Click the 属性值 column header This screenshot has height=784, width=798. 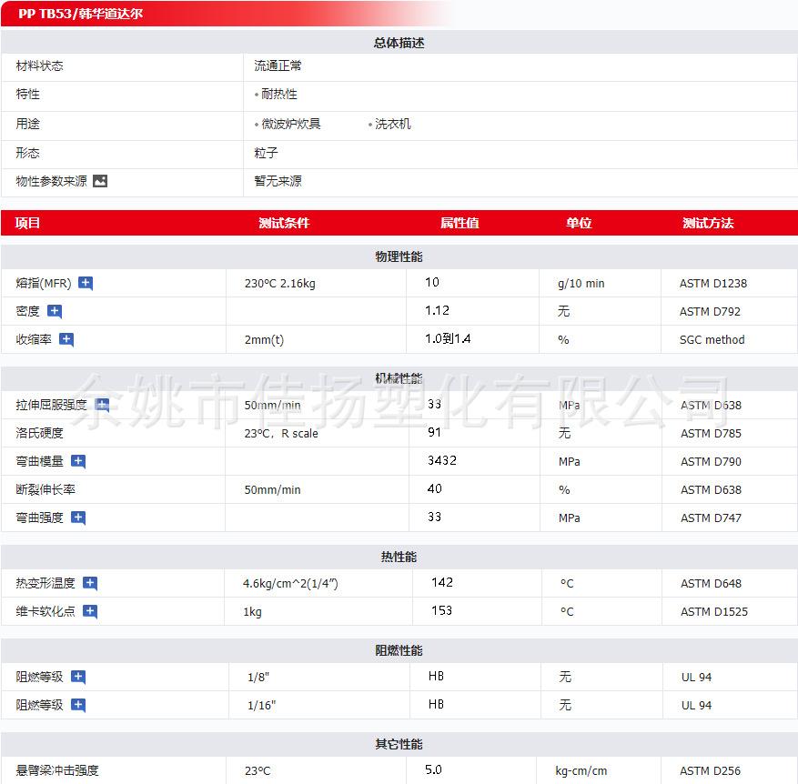[x=460, y=223]
